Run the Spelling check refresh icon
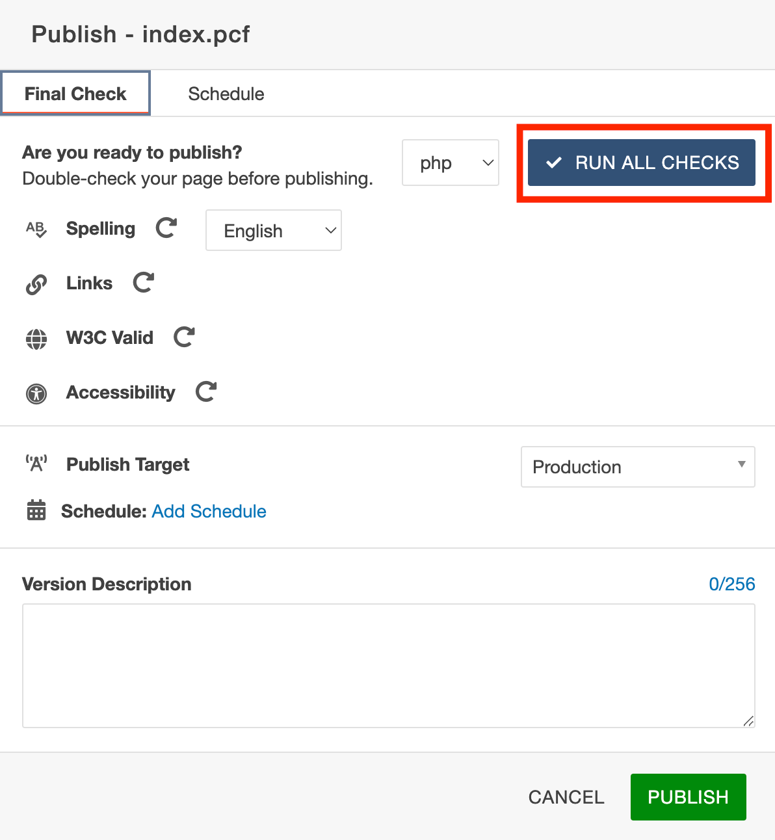 (x=166, y=228)
